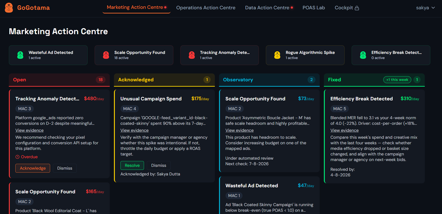Click the $480/day amount

point(94,99)
